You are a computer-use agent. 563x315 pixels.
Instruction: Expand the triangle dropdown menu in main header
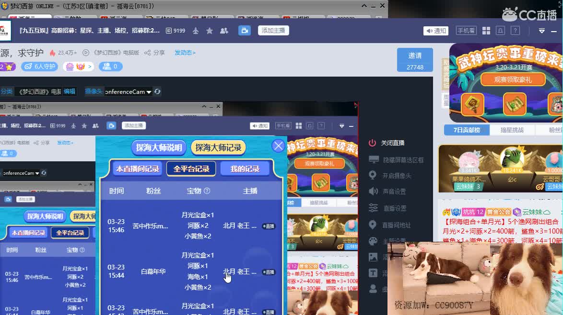pyautogui.click(x=542, y=31)
